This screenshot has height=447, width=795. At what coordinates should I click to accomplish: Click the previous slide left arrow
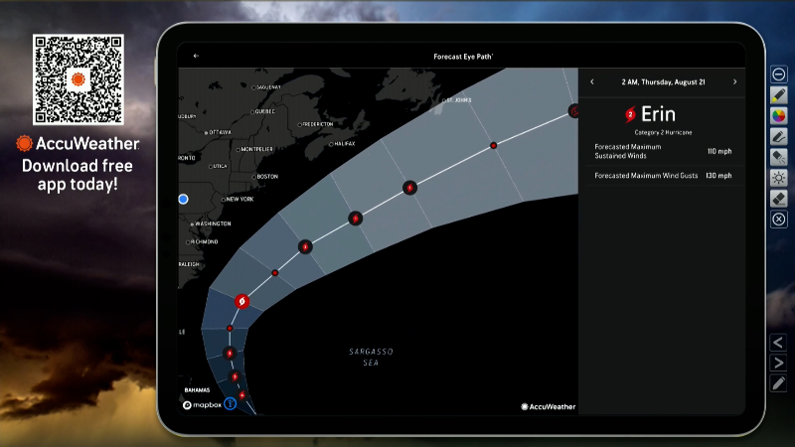(x=778, y=343)
